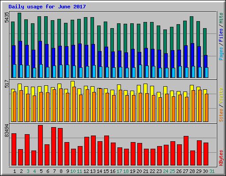Click the green Hits bar for day 24
The height and width of the screenshot is (176, 226).
[165, 41]
